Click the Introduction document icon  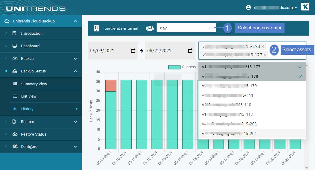point(14,34)
